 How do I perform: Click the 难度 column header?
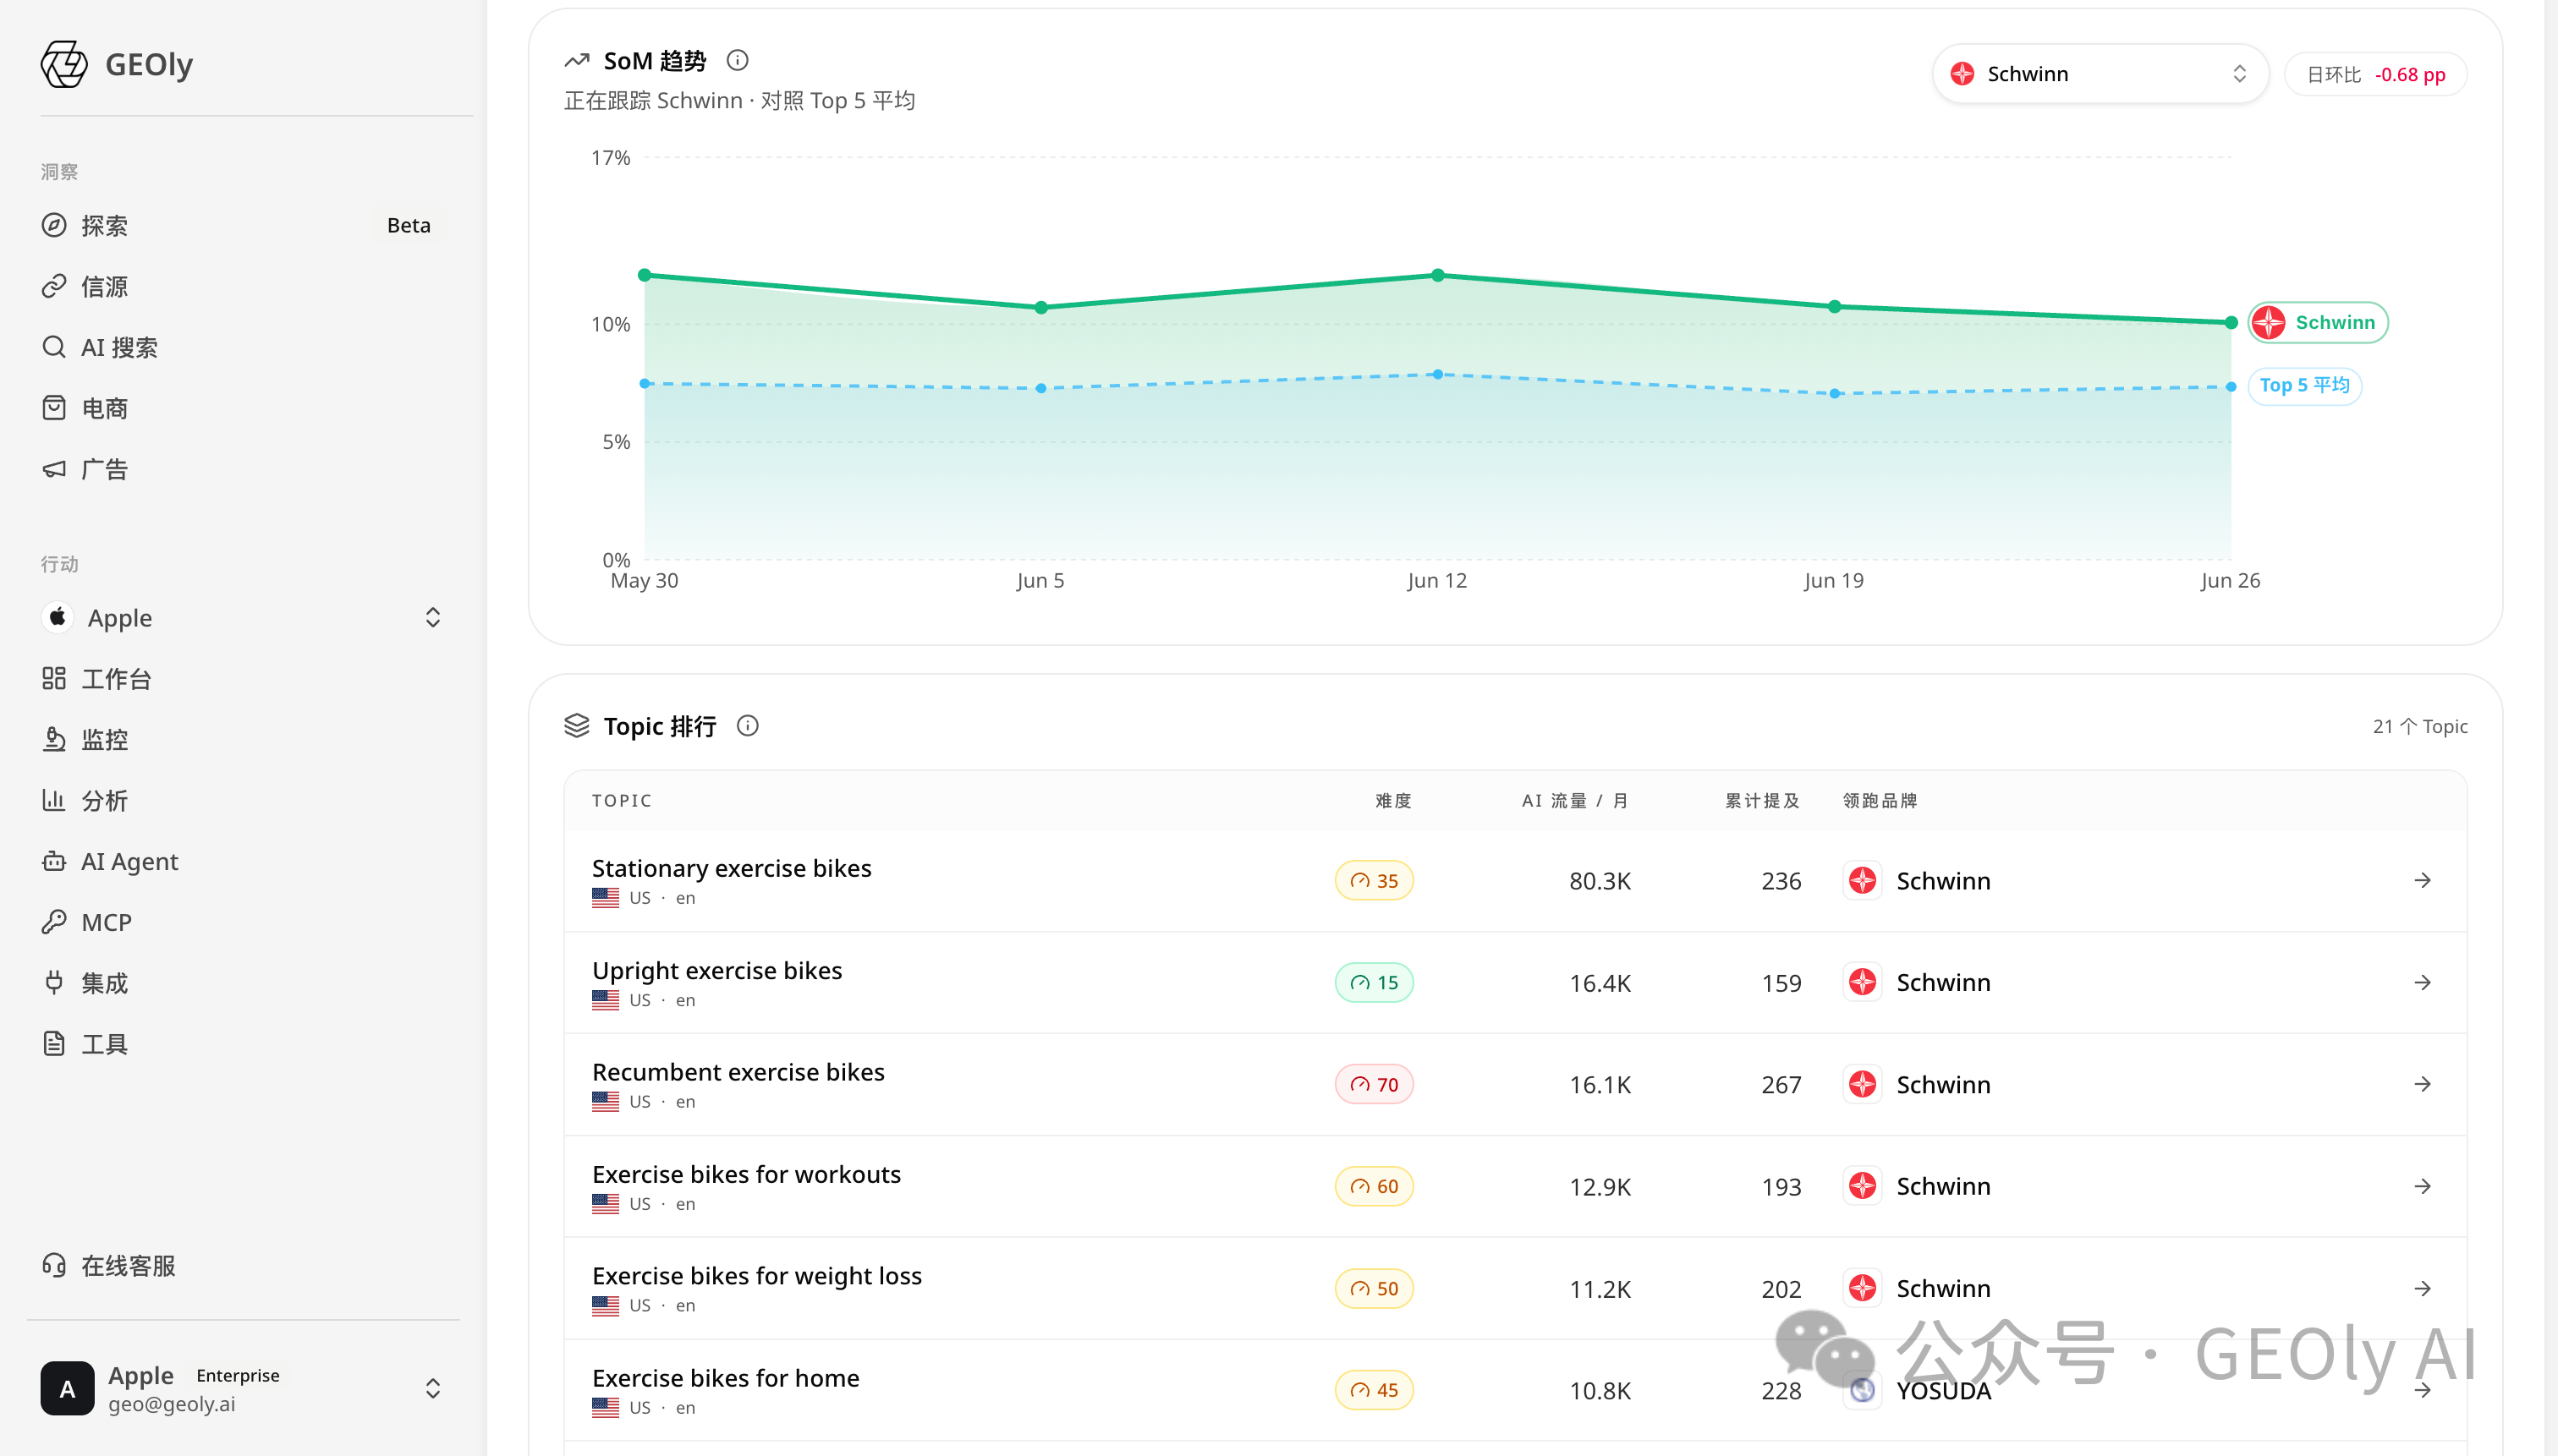[x=1392, y=801]
